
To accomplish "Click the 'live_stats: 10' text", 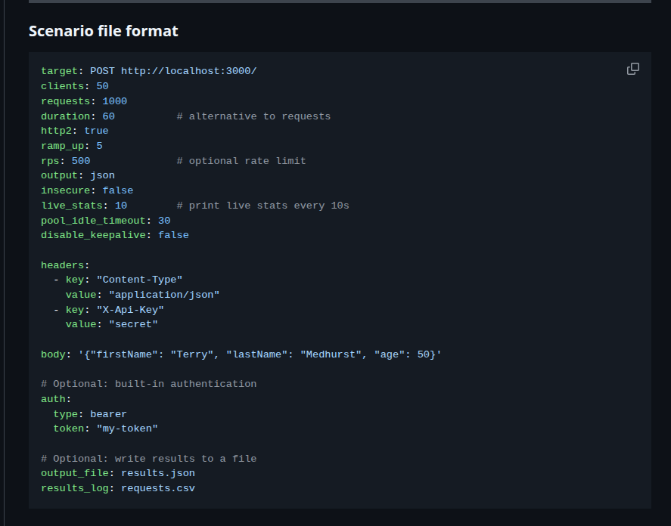I will (x=84, y=206).
